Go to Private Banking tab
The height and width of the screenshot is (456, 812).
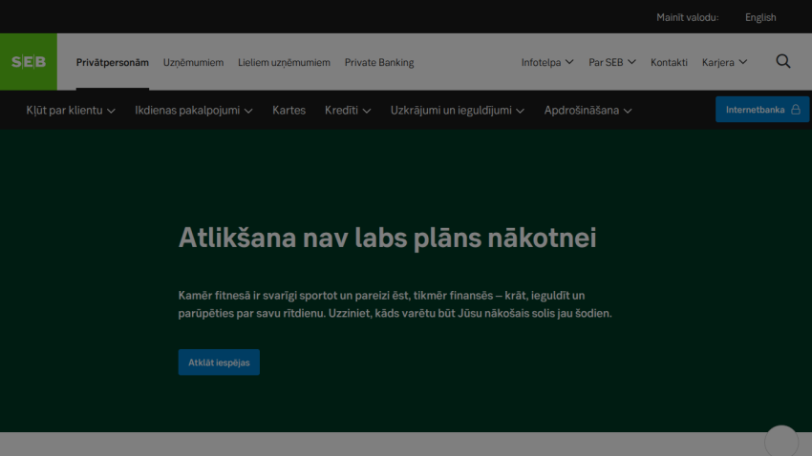click(379, 63)
